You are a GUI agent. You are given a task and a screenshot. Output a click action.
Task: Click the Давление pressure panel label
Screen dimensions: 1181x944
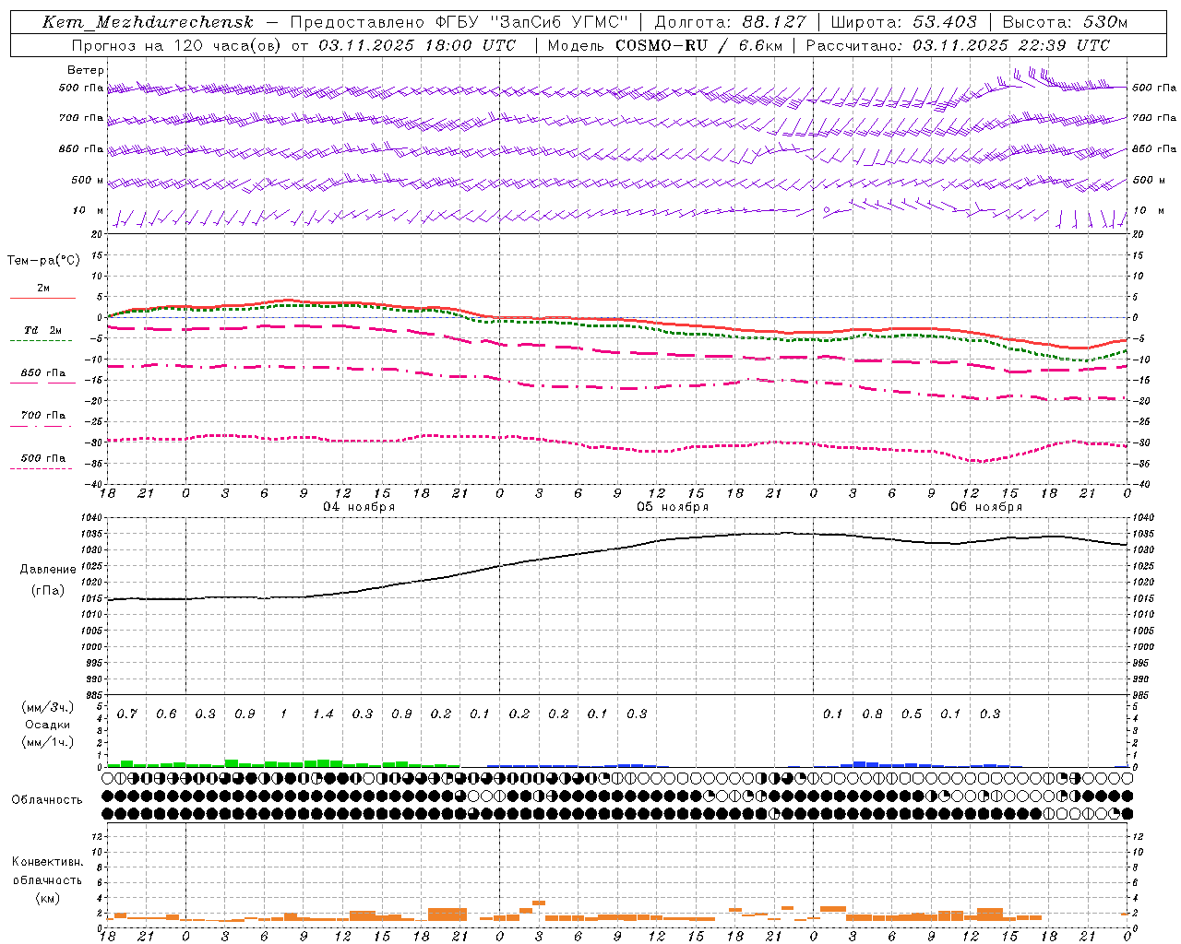click(48, 570)
